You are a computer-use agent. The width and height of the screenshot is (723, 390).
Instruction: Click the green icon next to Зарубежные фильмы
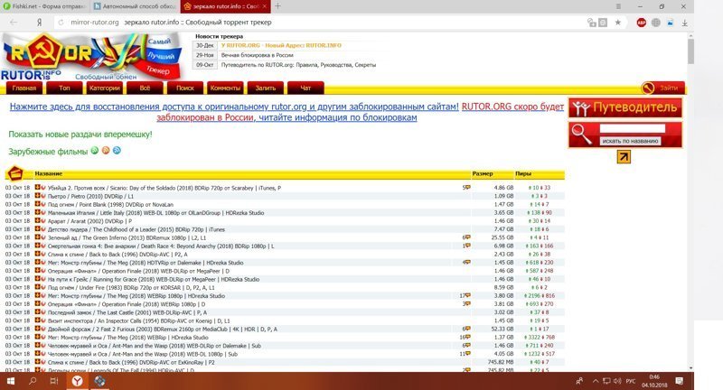click(95, 150)
